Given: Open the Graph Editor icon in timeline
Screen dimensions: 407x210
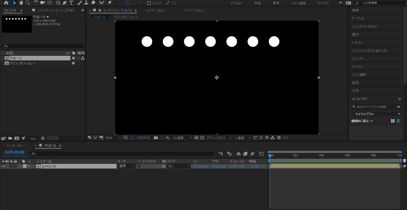Looking at the screenshot, I should click(261, 154).
